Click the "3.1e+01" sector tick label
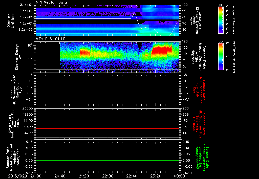This screenshot has width=259, height=179. tap(26, 5)
